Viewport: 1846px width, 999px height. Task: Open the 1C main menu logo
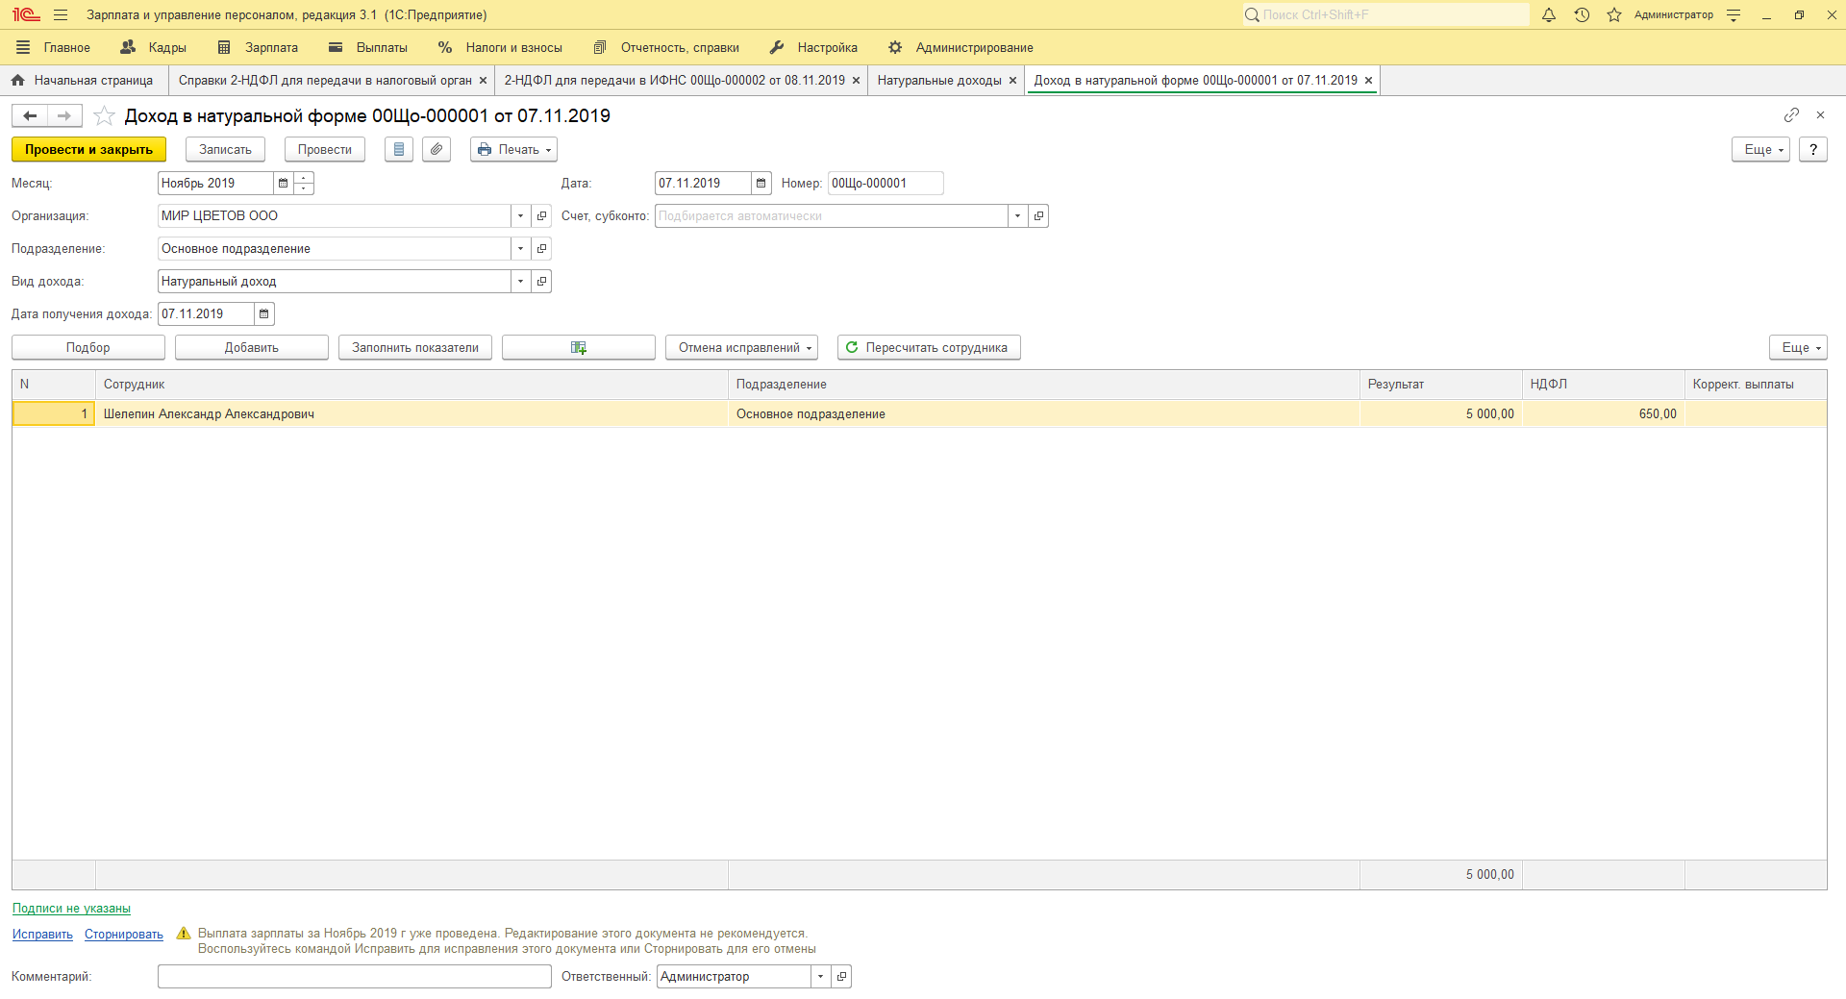point(26,14)
